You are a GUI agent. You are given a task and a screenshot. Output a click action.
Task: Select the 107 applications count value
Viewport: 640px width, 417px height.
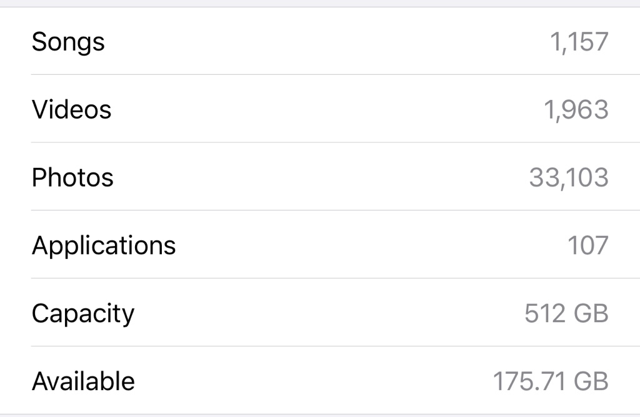[587, 246]
